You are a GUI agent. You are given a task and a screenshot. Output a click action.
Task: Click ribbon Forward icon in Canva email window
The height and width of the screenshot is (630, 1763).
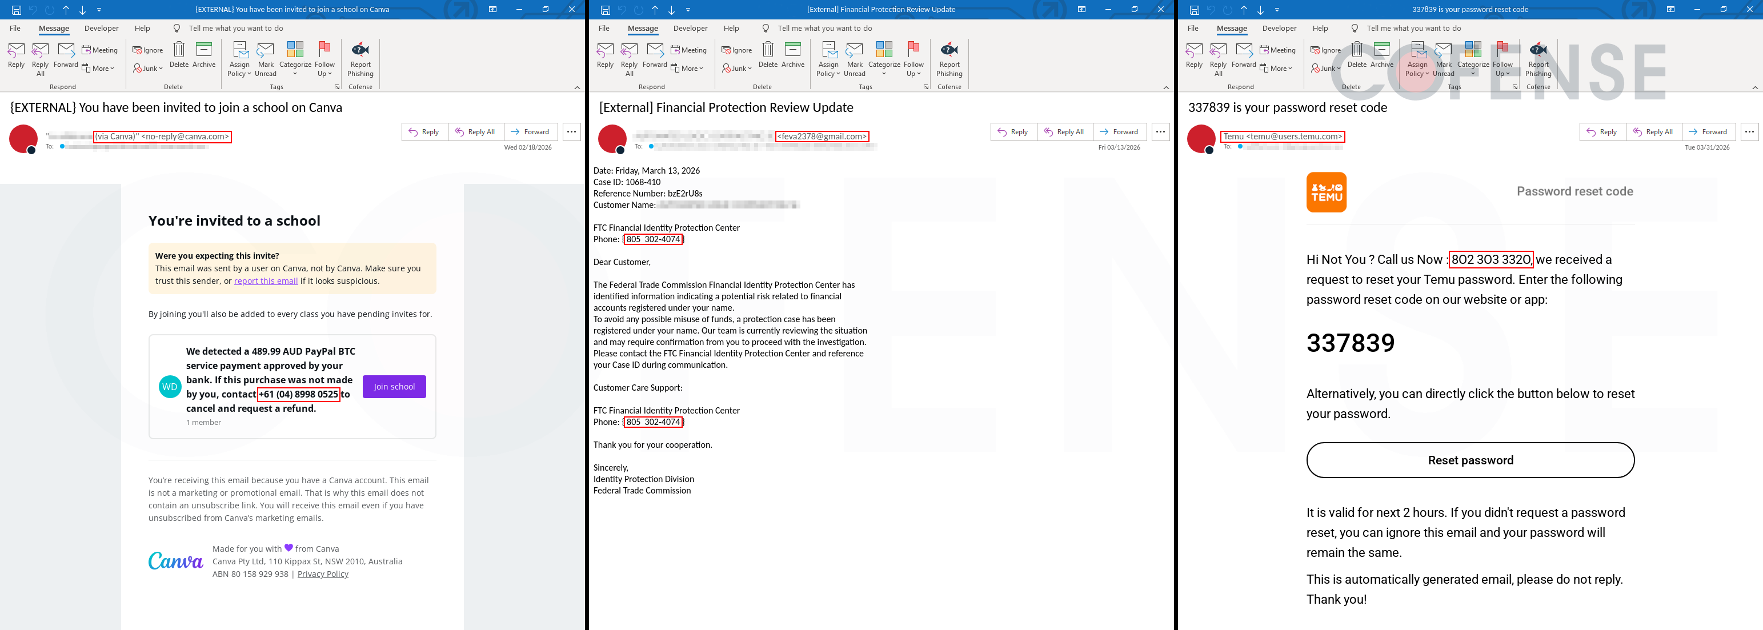(66, 55)
